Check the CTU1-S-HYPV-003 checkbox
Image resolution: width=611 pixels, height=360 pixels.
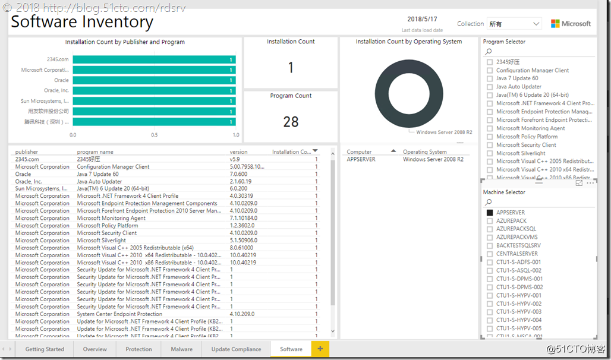pyautogui.click(x=490, y=312)
